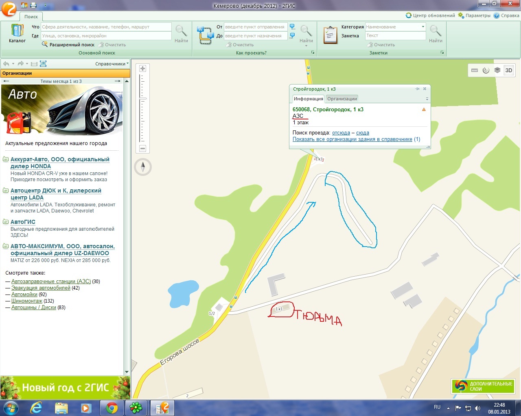Click ДОПОЛНИТЕЛЬНЫЕ СЛОИ button
This screenshot has width=521, height=416.
483,386
